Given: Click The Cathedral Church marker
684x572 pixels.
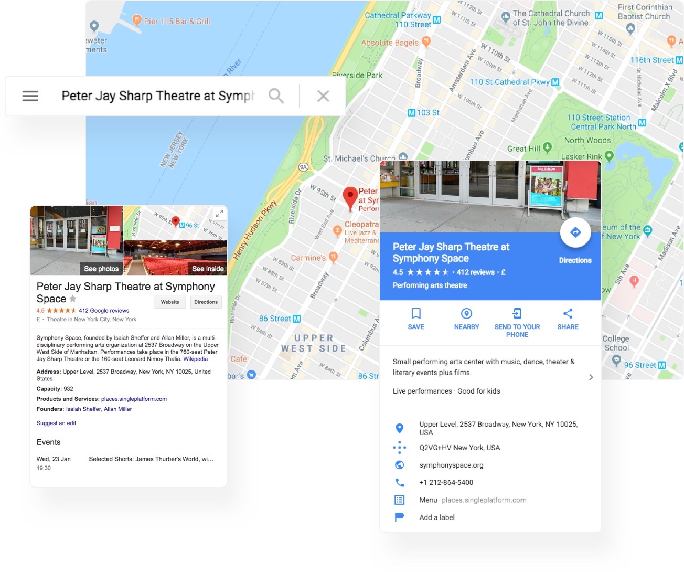Looking at the screenshot, I should pos(505,17).
